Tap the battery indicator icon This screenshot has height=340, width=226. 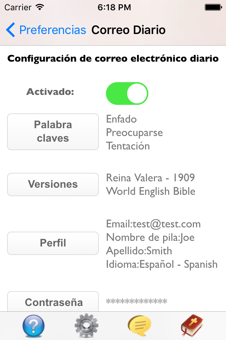pos(213,7)
